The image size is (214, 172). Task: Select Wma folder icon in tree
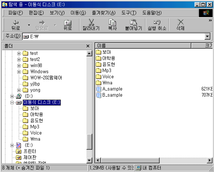coord(25,139)
